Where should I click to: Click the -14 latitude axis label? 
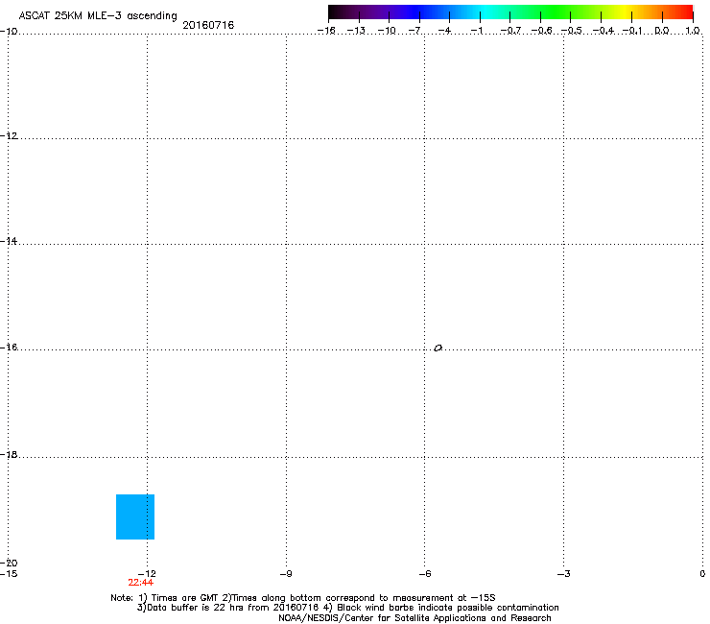pyautogui.click(x=9, y=241)
